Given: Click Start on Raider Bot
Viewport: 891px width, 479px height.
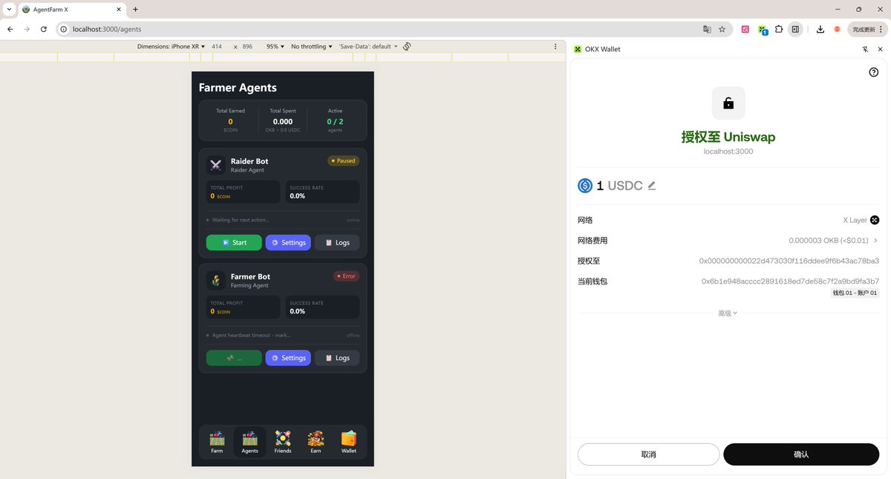Looking at the screenshot, I should coord(233,242).
